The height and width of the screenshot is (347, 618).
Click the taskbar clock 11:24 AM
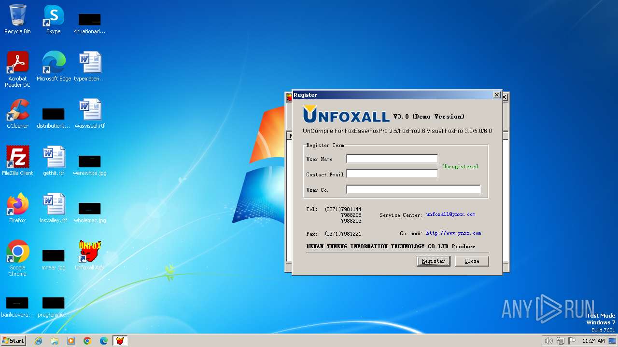(x=593, y=341)
